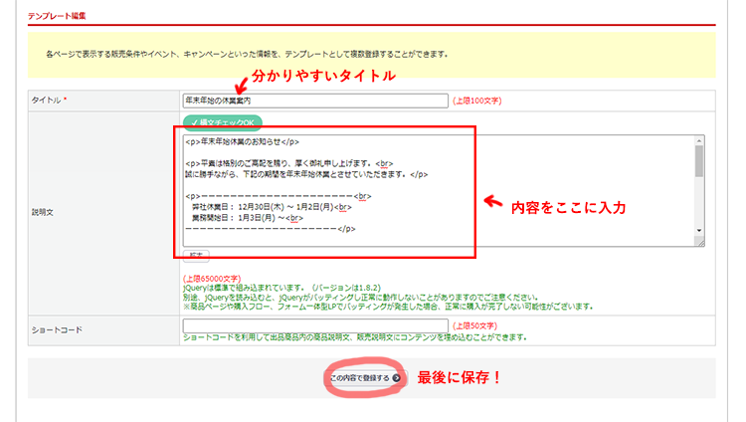746x422 pixels.
Task: Click the arrow icon inside the register button
Action: coord(397,378)
